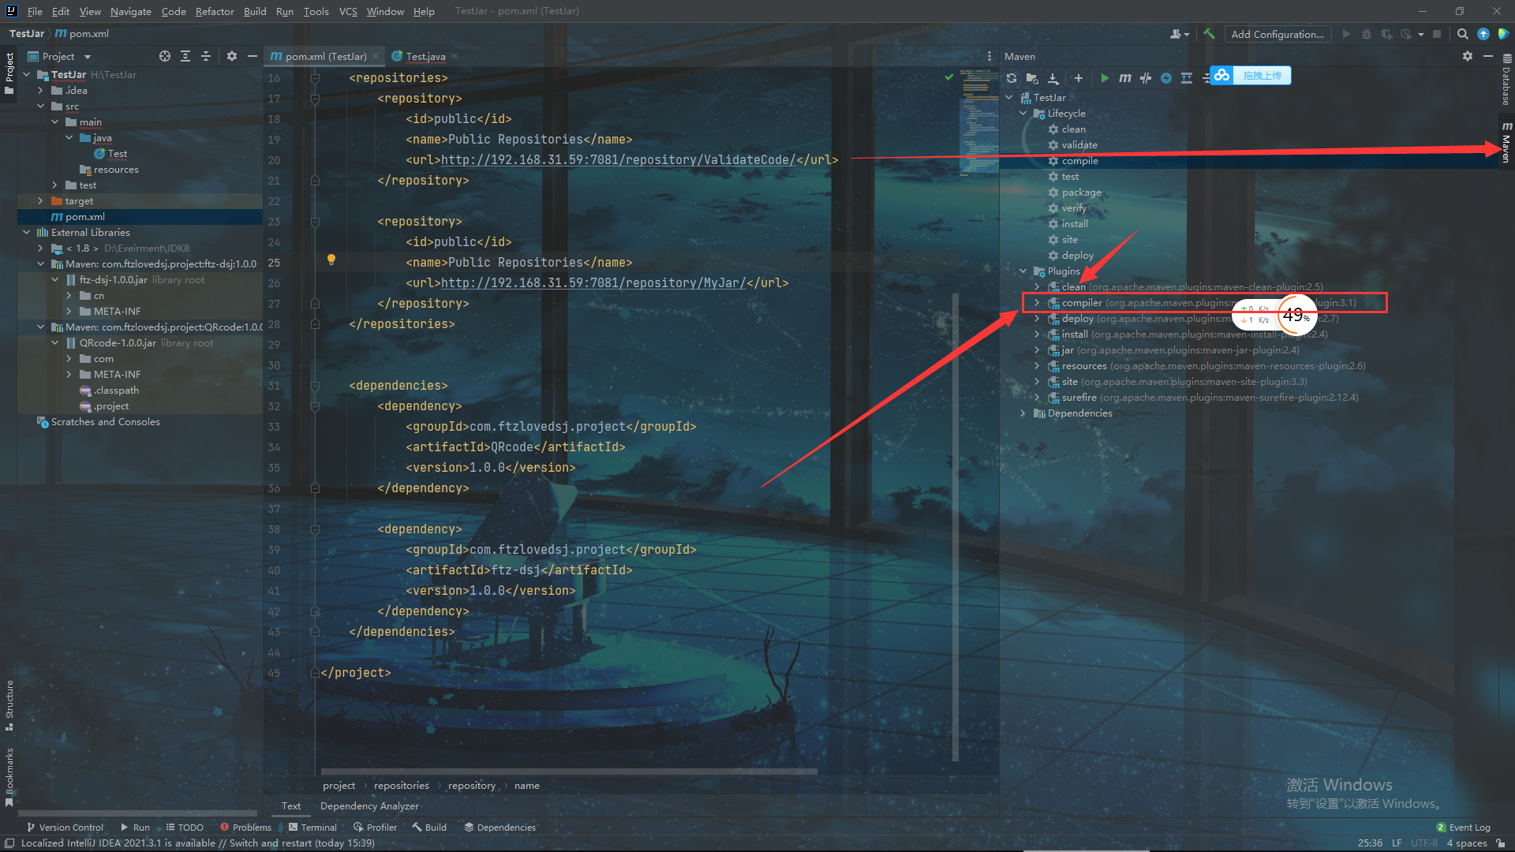This screenshot has width=1515, height=852.
Task: Collapse Plugins node in Maven panel
Action: [x=1023, y=271]
